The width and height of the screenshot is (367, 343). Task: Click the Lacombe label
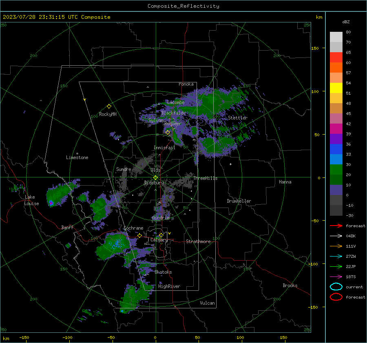tap(176, 102)
